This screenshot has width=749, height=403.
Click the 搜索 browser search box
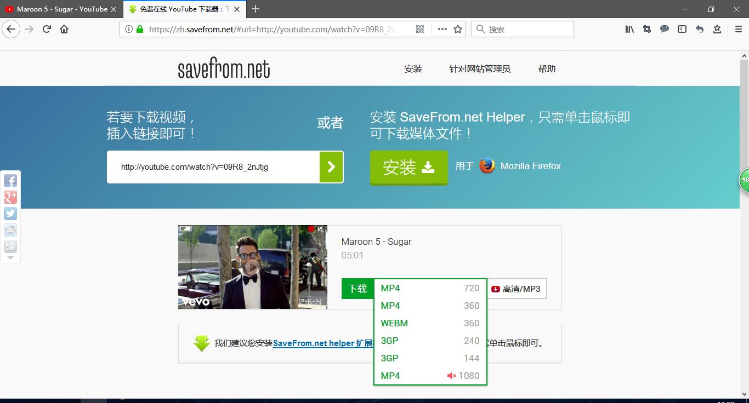tap(523, 29)
